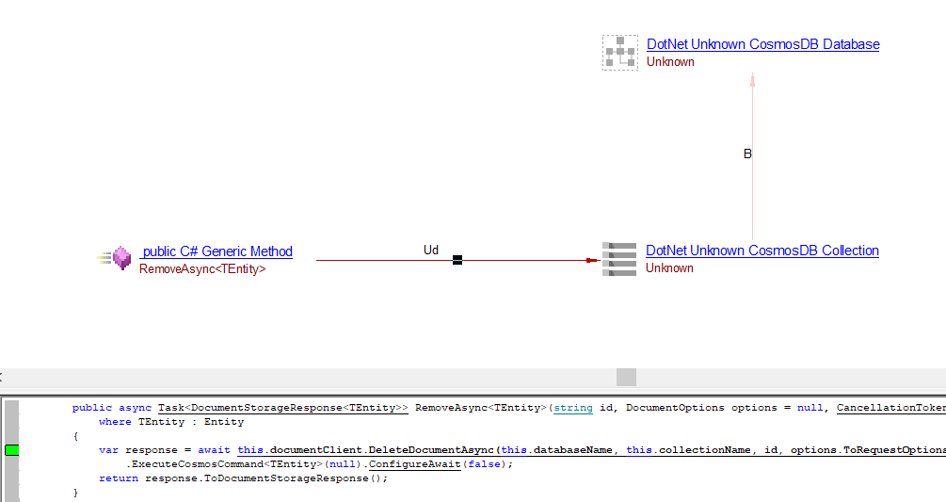Screen dimensions: 946x502
Task: Open the 'DotNet Unknown CosmosDB Collection' link
Action: point(762,251)
